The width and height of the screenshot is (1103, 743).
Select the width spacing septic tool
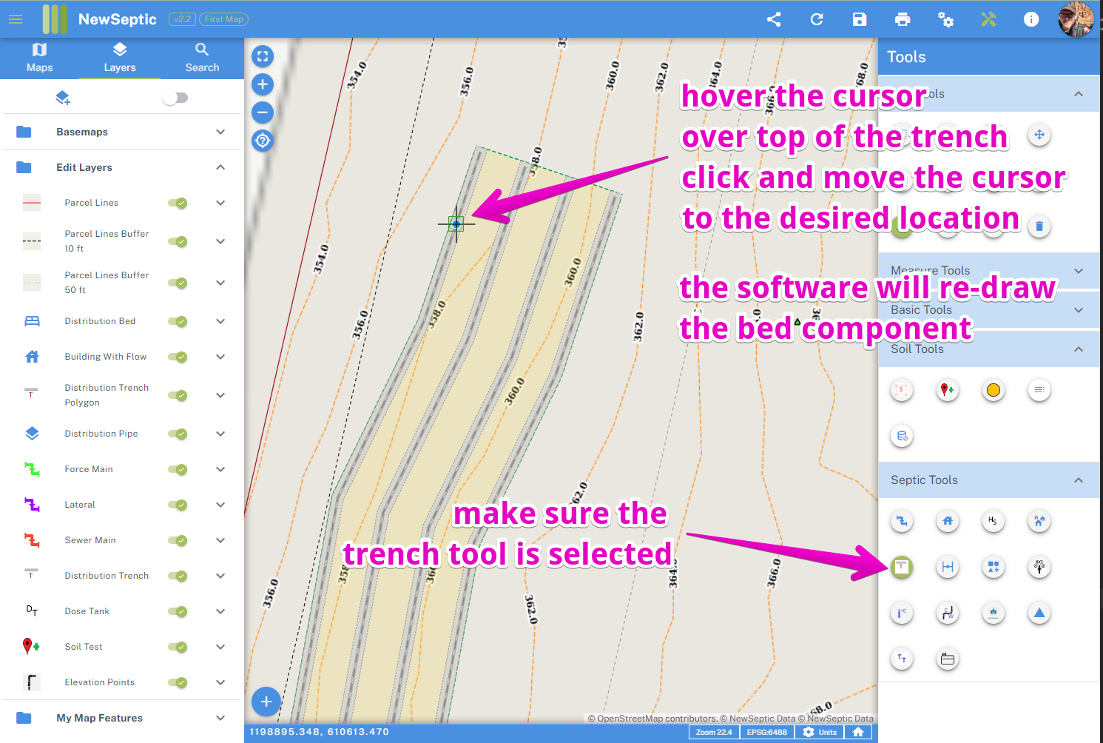[948, 567]
